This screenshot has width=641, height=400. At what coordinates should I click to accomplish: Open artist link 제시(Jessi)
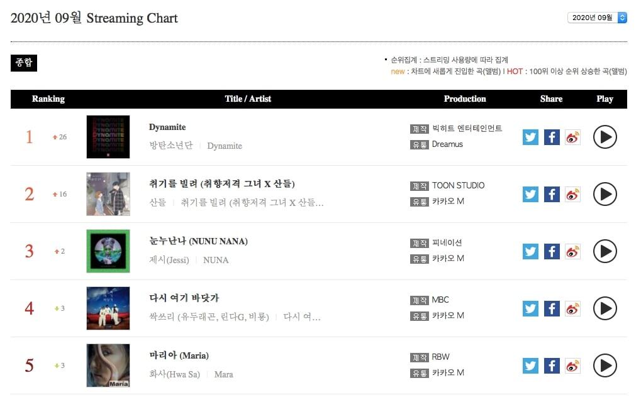[169, 260]
